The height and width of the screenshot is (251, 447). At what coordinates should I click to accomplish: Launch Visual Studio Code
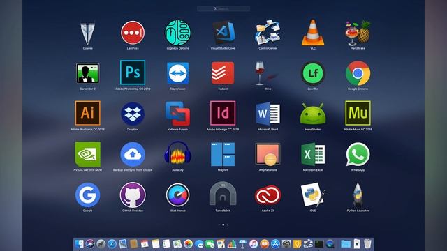[223, 33]
